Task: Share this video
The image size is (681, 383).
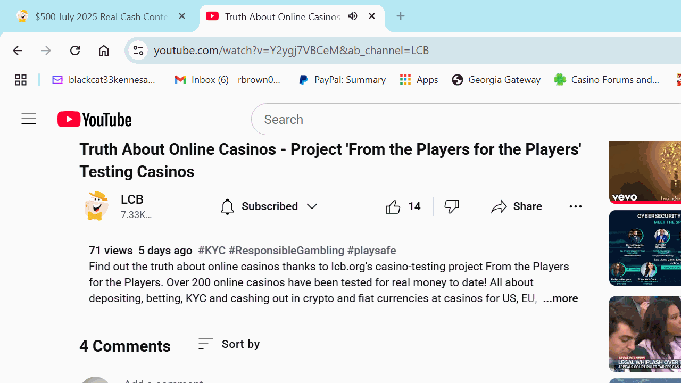Action: [517, 206]
